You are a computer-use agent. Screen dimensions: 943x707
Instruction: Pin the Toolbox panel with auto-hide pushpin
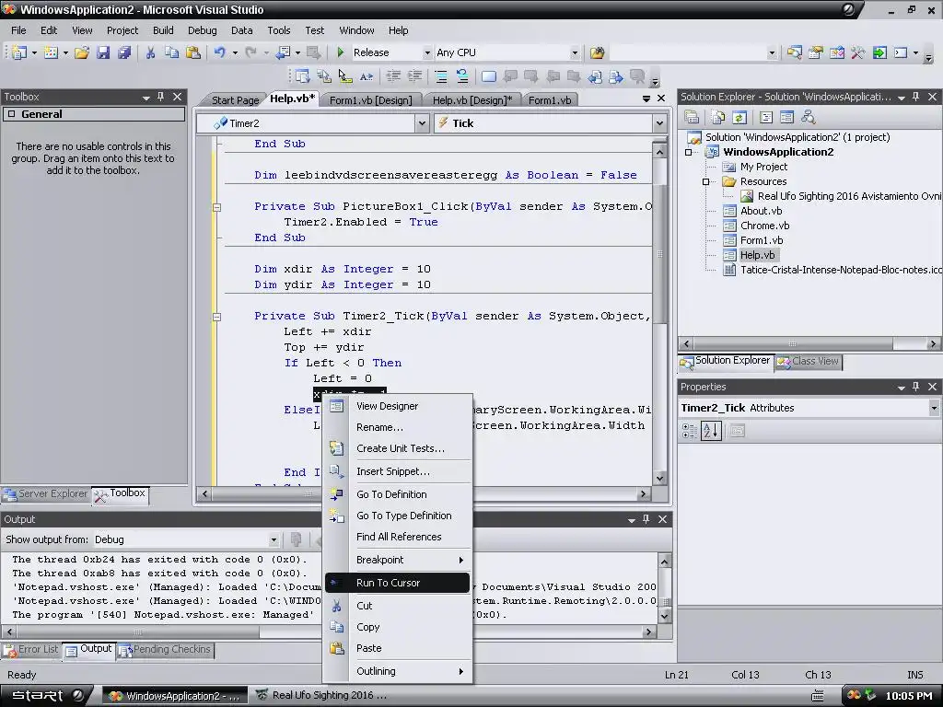160,97
